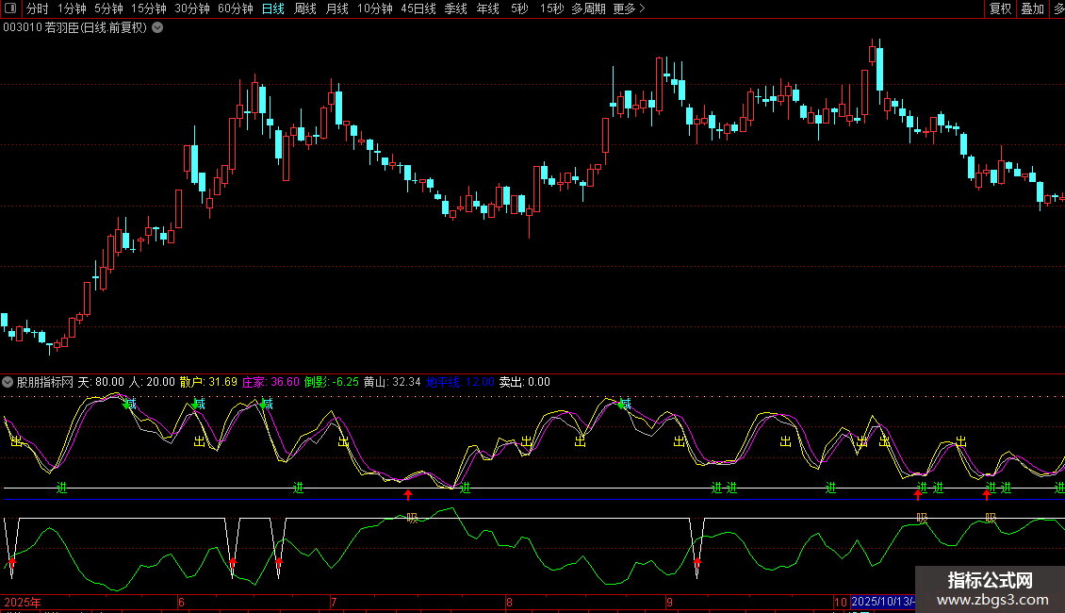Click the 叠加 overlay button
The width and height of the screenshot is (1065, 613).
click(1032, 8)
